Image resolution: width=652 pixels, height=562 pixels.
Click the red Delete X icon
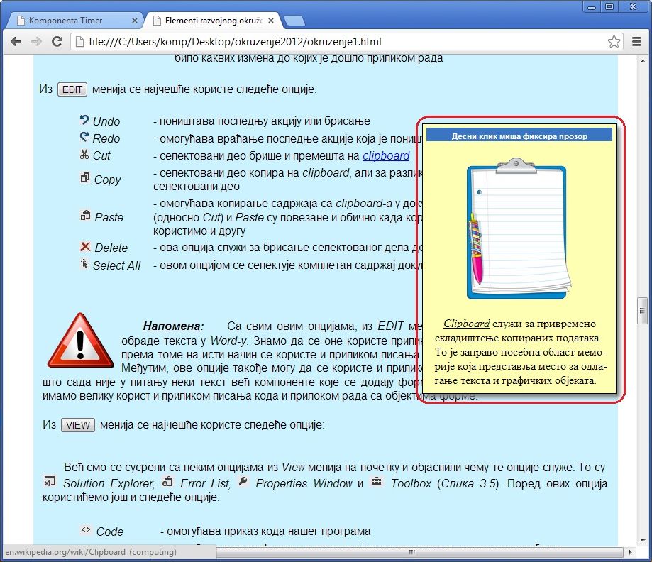click(x=85, y=247)
